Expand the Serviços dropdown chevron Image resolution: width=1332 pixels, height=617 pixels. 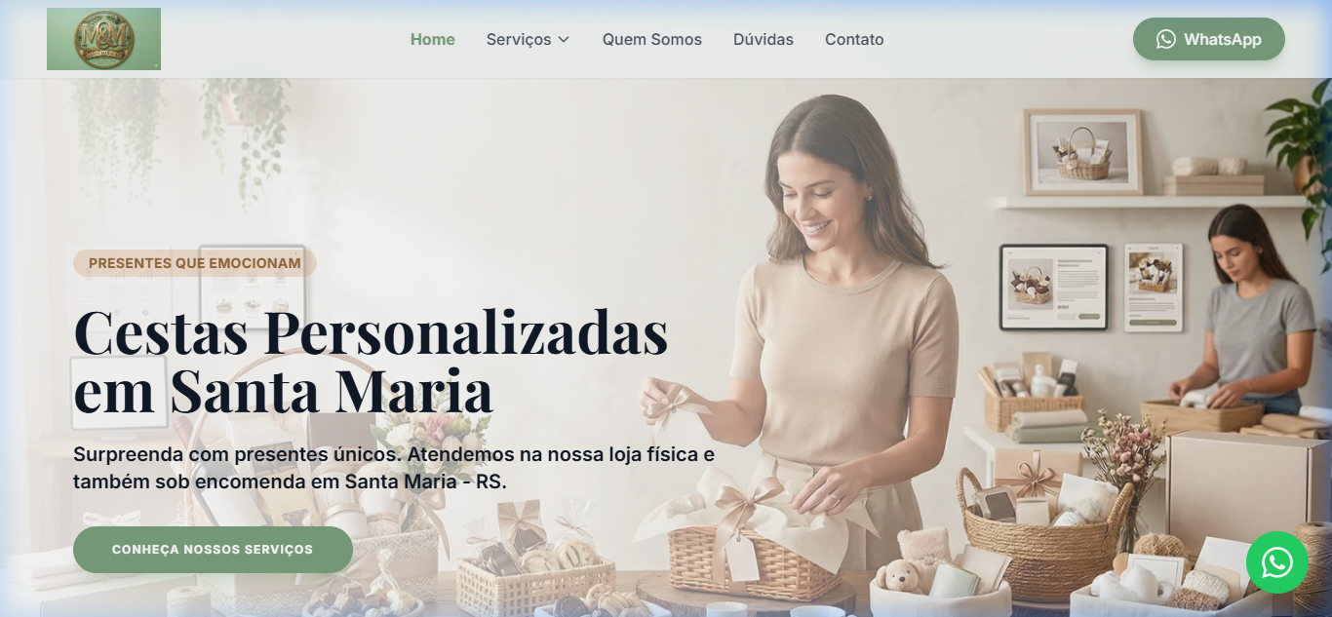pos(563,40)
